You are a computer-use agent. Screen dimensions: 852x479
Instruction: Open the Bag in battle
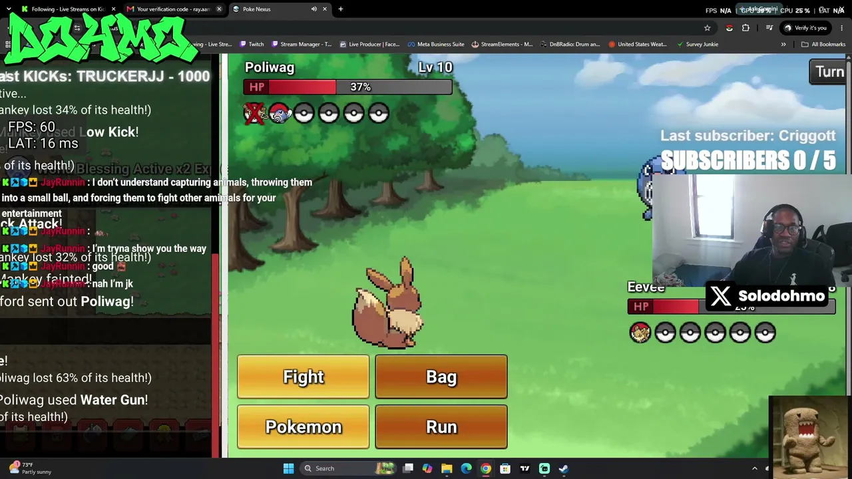[441, 377]
